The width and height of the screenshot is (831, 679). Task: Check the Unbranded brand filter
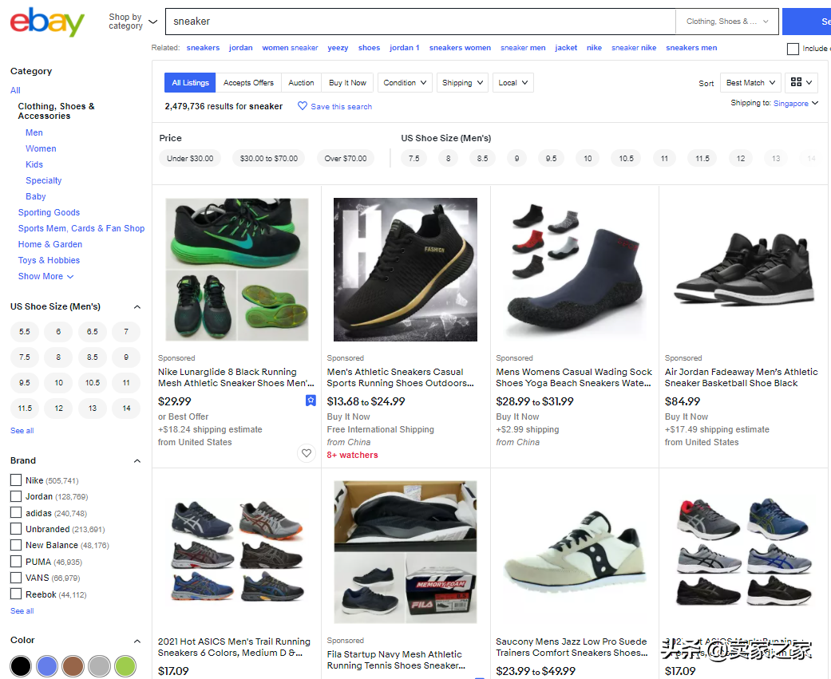click(x=16, y=528)
